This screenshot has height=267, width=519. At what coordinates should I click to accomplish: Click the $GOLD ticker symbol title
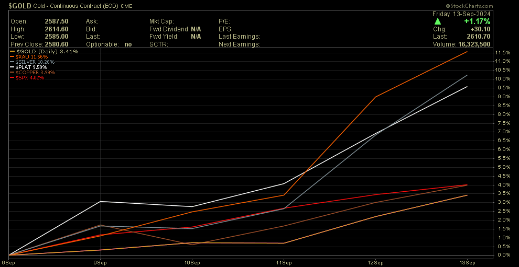pyautogui.click(x=20, y=6)
